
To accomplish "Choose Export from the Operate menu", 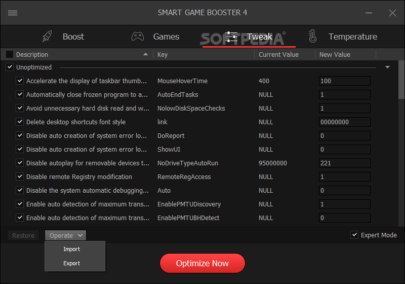I will [71, 263].
